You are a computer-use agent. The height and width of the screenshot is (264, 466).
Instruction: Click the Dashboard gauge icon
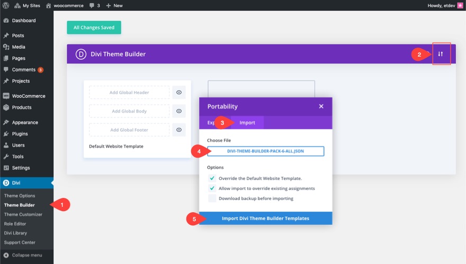click(x=6, y=21)
